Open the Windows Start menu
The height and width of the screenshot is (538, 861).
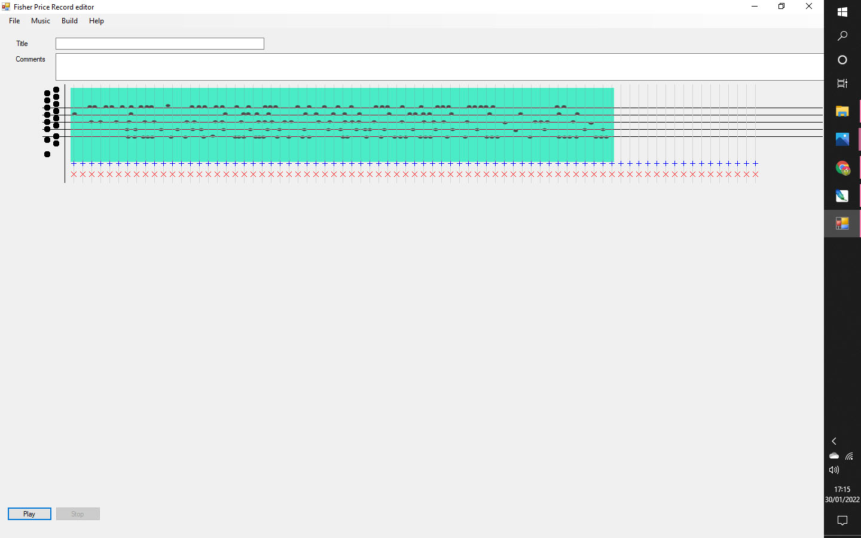842,12
